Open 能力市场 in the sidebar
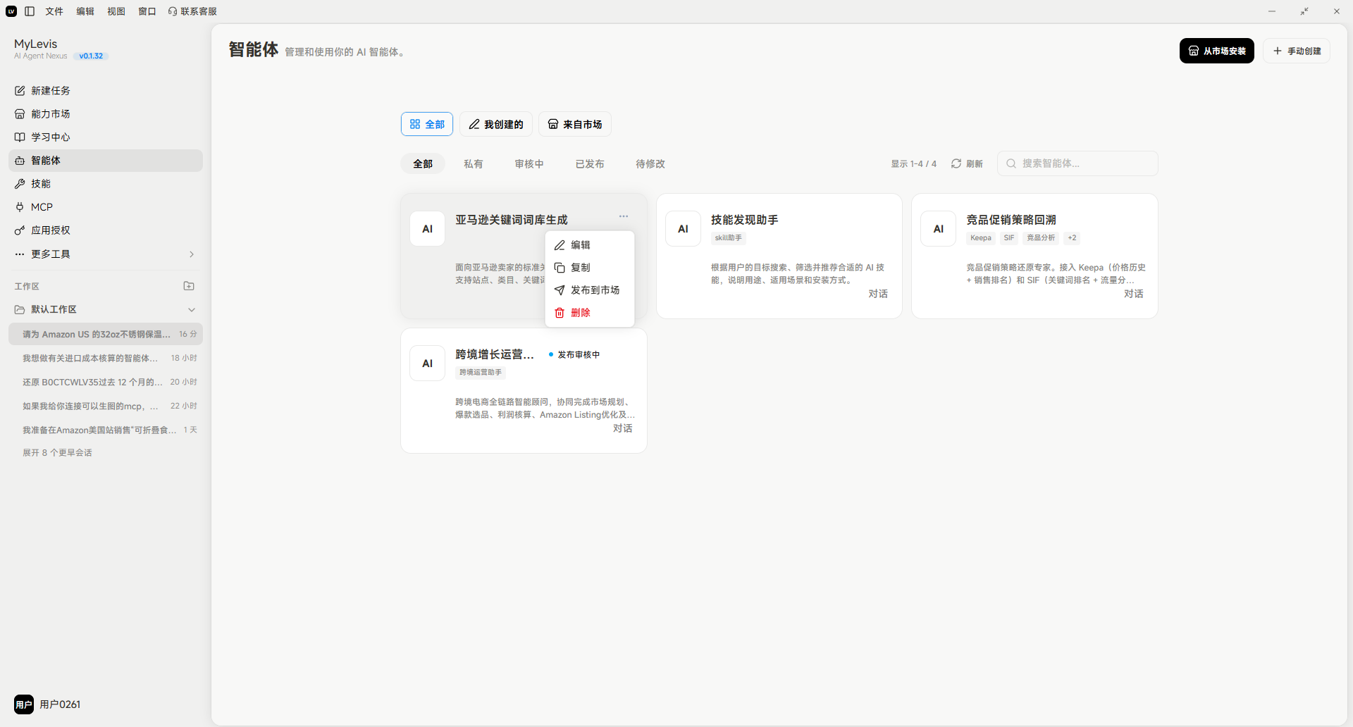The width and height of the screenshot is (1353, 727). pyautogui.click(x=106, y=114)
